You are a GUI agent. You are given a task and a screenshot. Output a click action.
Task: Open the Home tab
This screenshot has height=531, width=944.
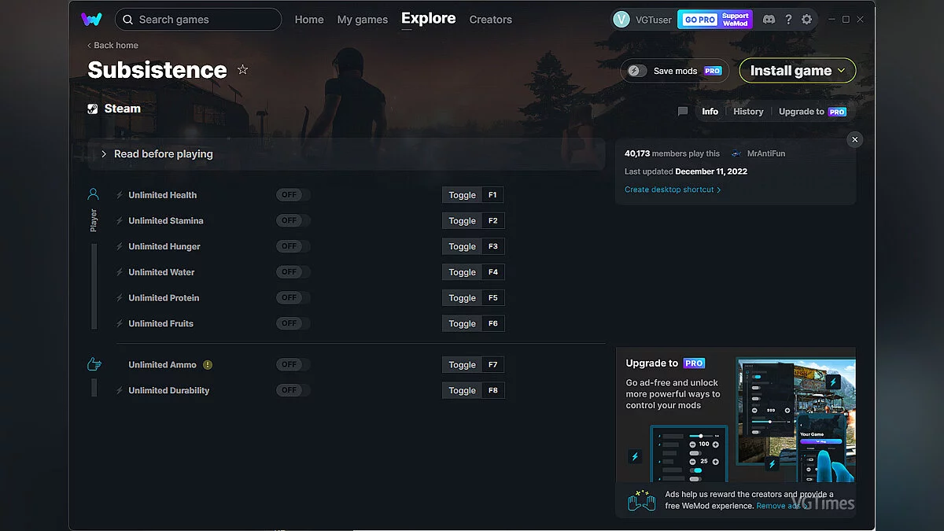coord(309,20)
